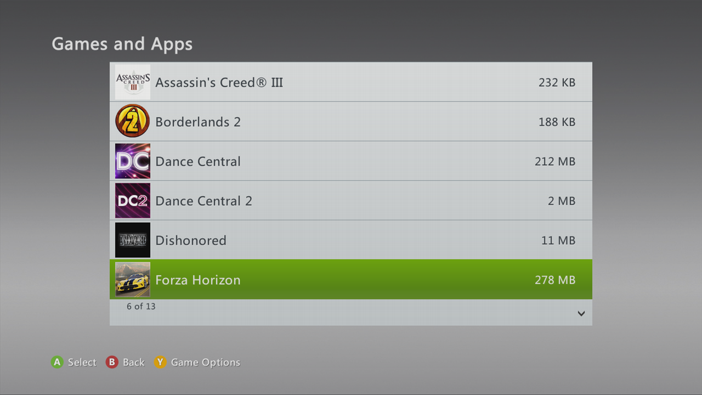Image resolution: width=702 pixels, height=395 pixels.
Task: Click the Borderlands 2 vault logo icon
Action: tap(133, 122)
